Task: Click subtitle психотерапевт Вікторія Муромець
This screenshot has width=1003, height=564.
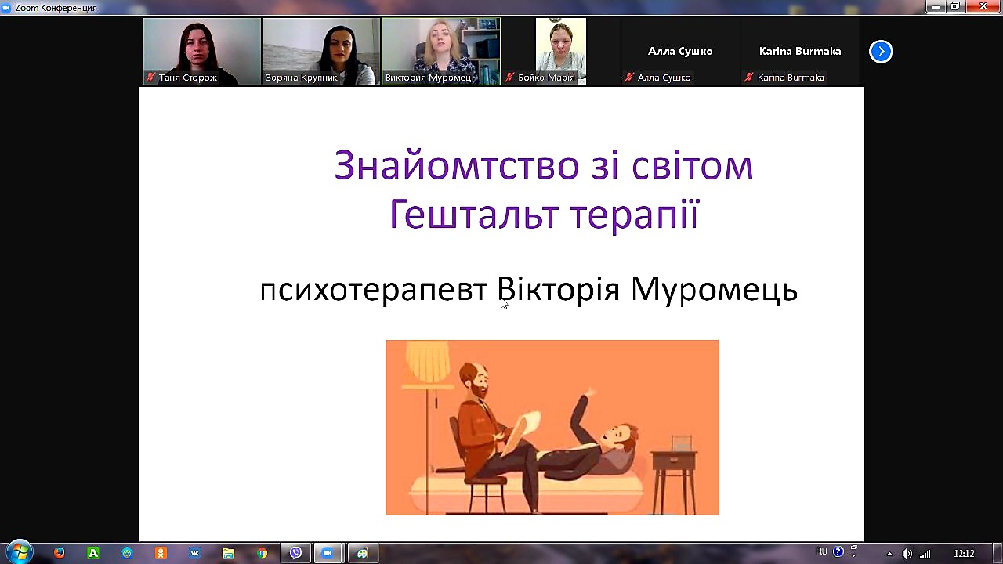Action: (528, 289)
